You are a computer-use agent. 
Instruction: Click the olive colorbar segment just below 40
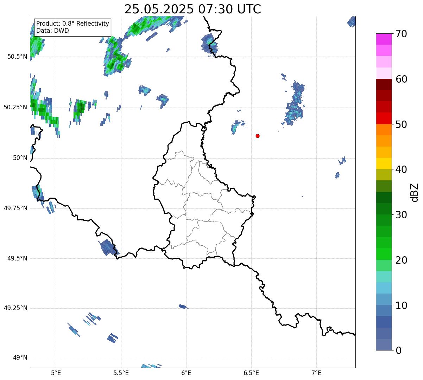point(384,175)
